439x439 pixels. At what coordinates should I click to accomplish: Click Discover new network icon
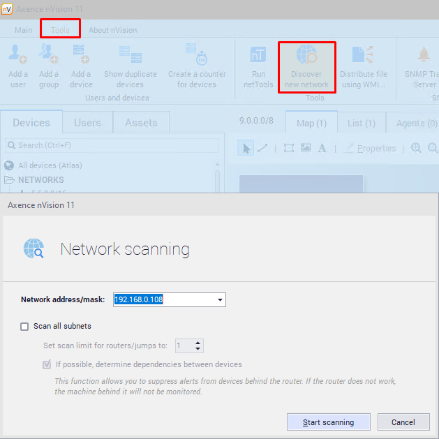[307, 56]
